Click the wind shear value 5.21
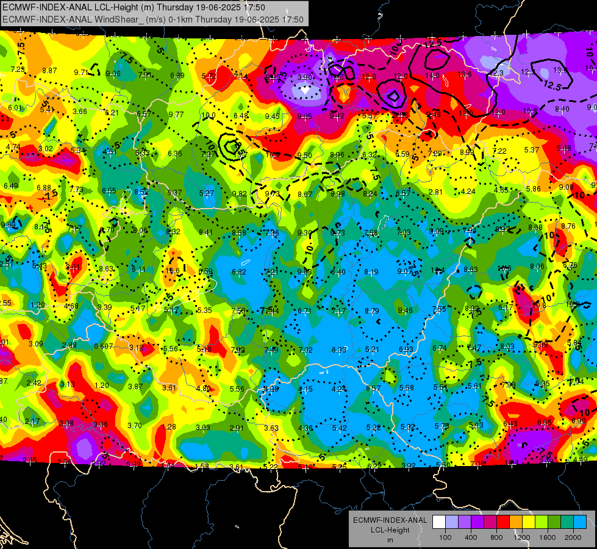This screenshot has width=597, height=549. point(373,349)
